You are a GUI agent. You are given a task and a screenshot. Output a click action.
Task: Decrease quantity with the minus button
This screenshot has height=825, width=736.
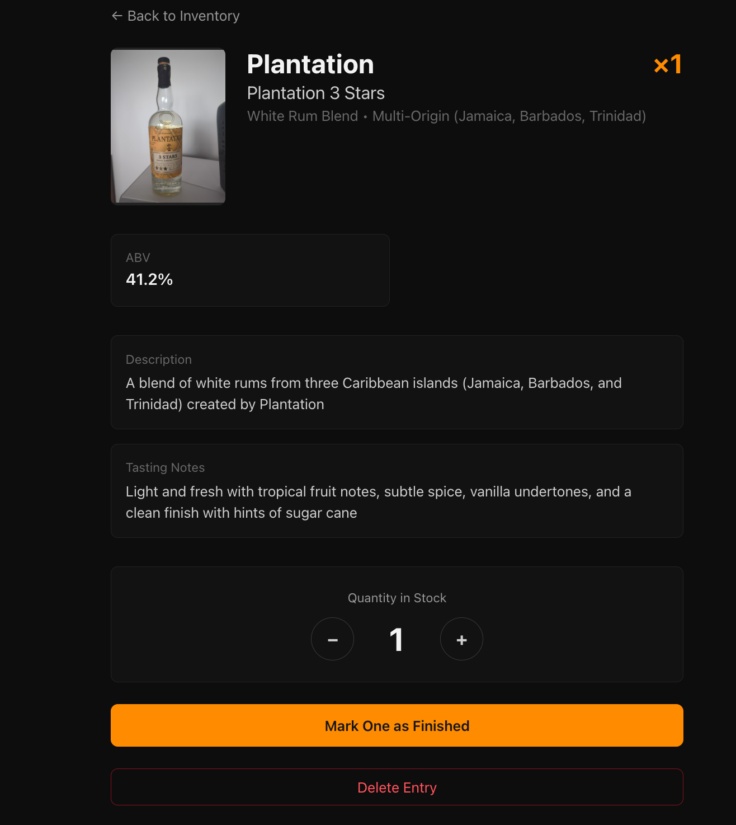click(333, 639)
